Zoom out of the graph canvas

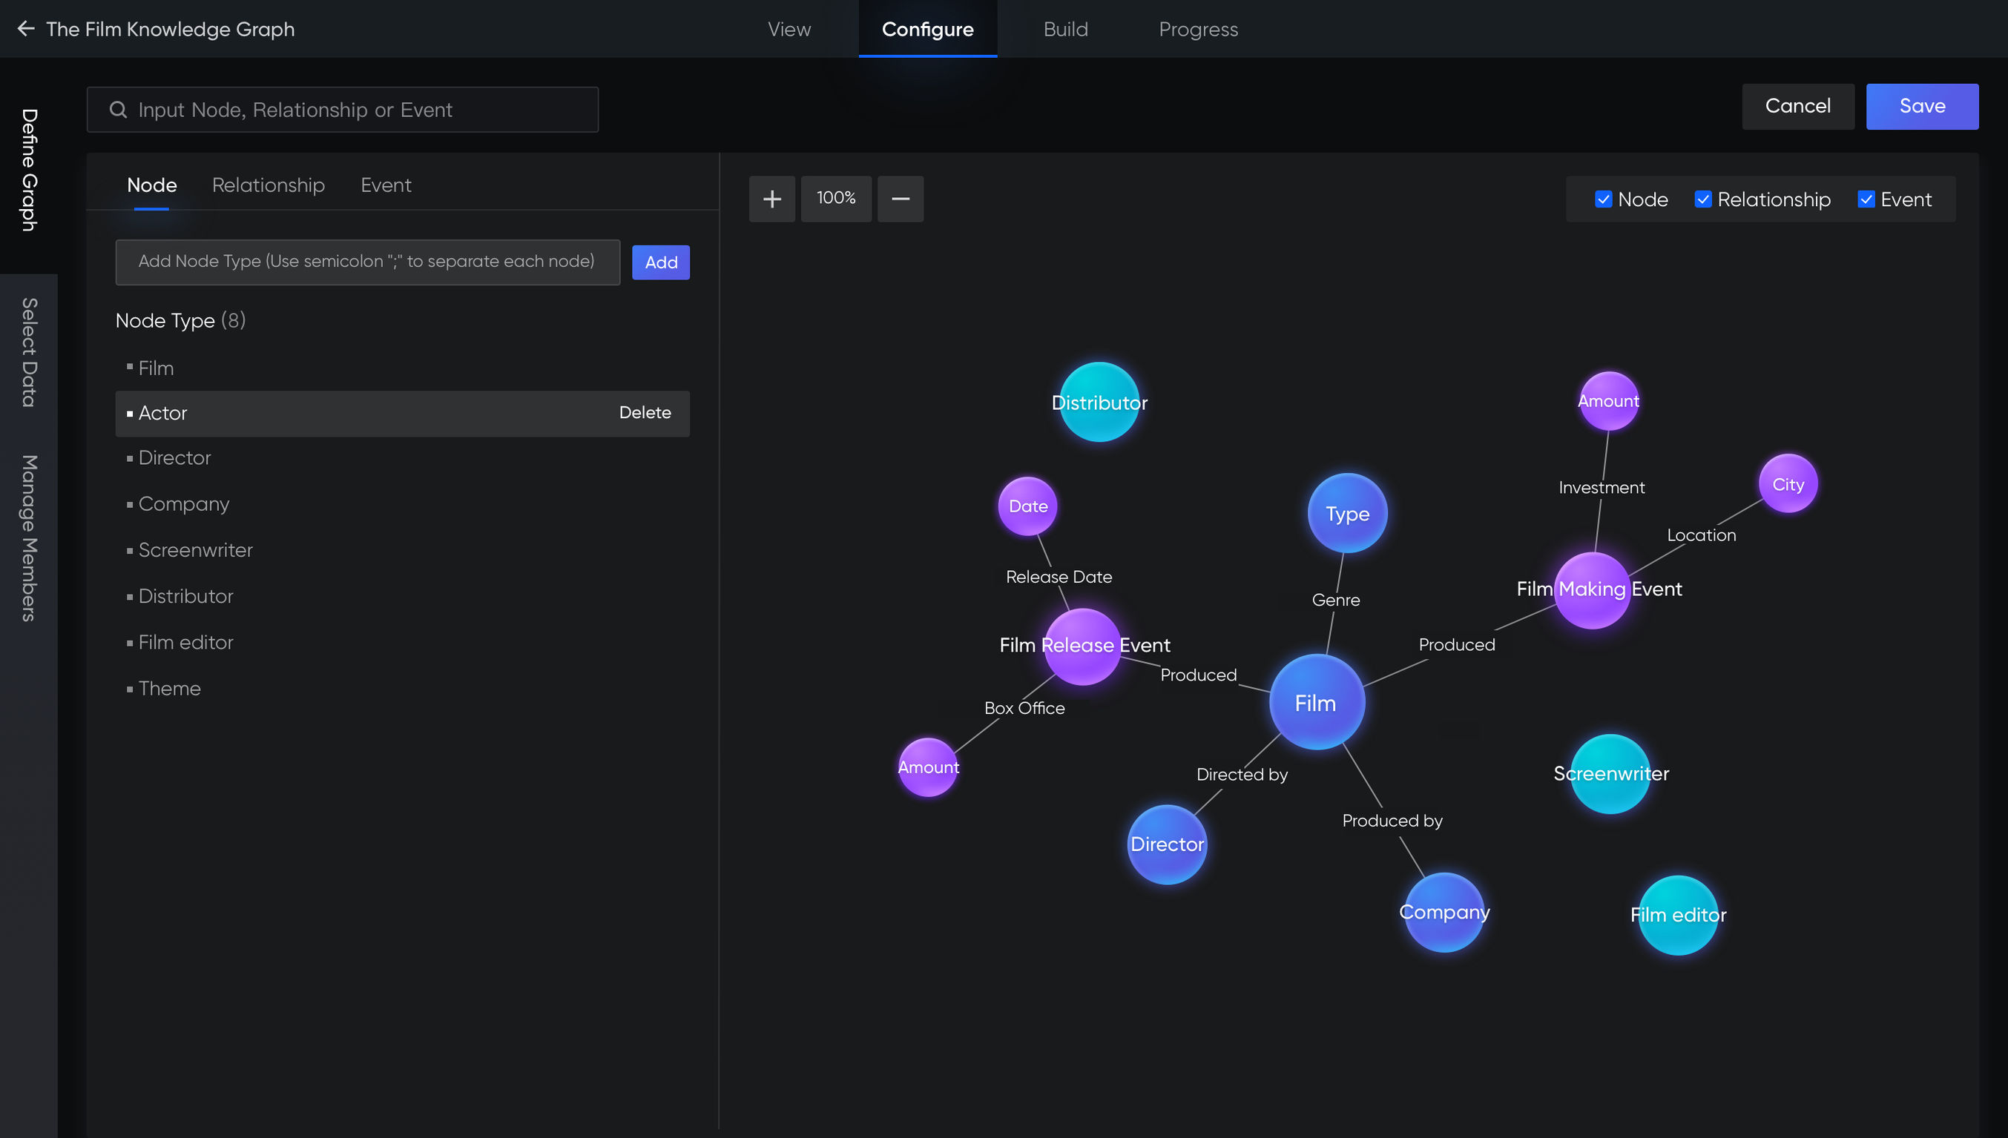tap(900, 199)
